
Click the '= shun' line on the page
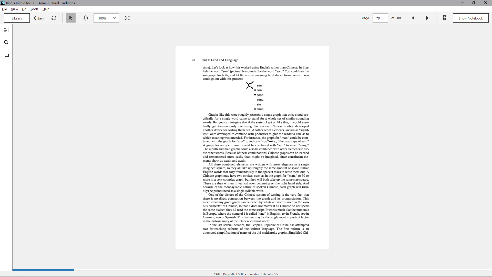259,109
